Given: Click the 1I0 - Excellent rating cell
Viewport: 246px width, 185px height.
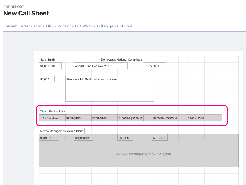Looking at the screenshot, I should (52, 118).
